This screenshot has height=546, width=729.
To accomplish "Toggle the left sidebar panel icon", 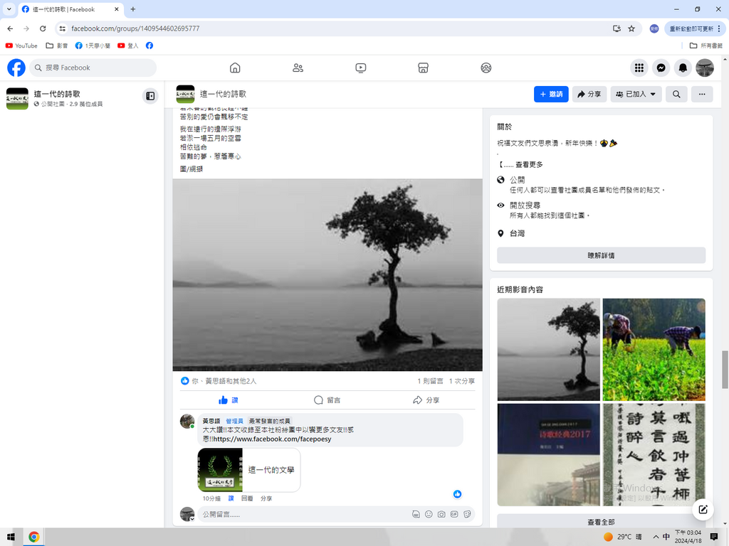I will (x=150, y=96).
